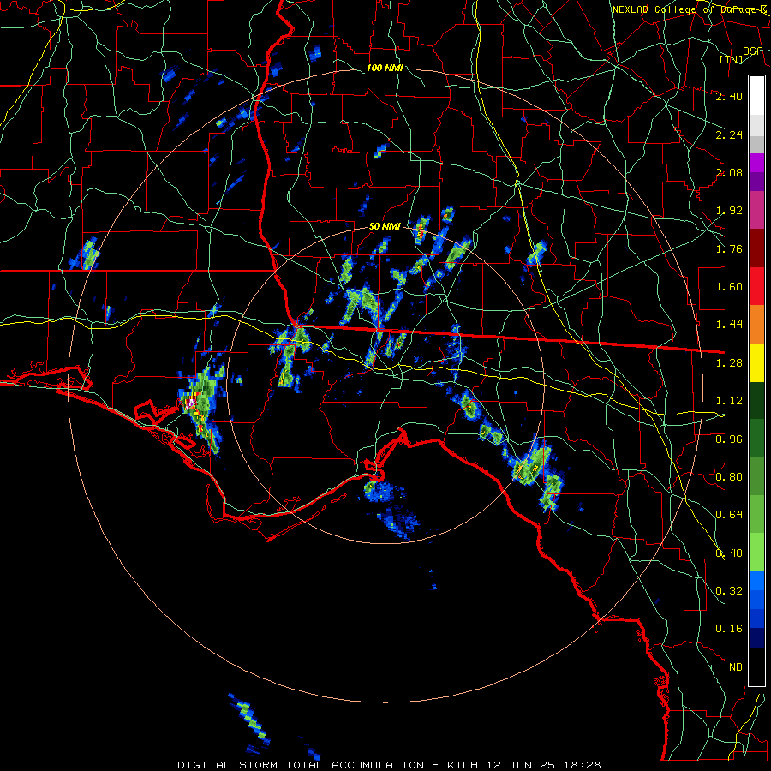
Task: Select the 0.64 legend value
Action: 729,515
